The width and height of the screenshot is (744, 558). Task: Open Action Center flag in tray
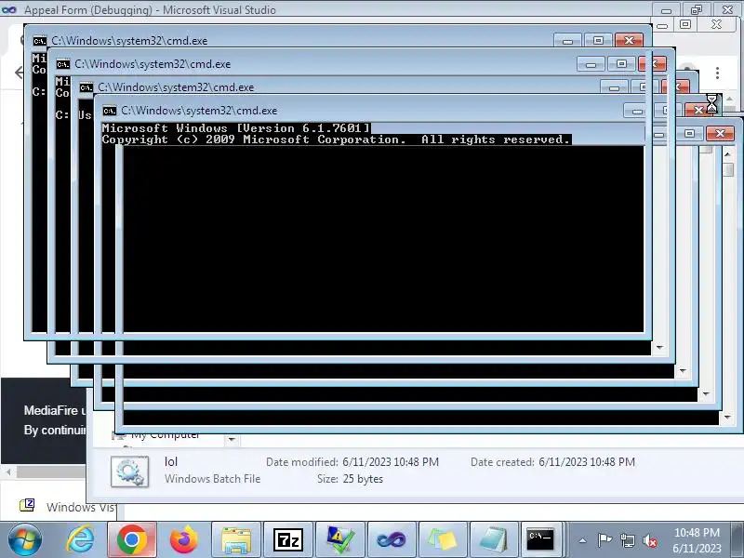coord(604,540)
